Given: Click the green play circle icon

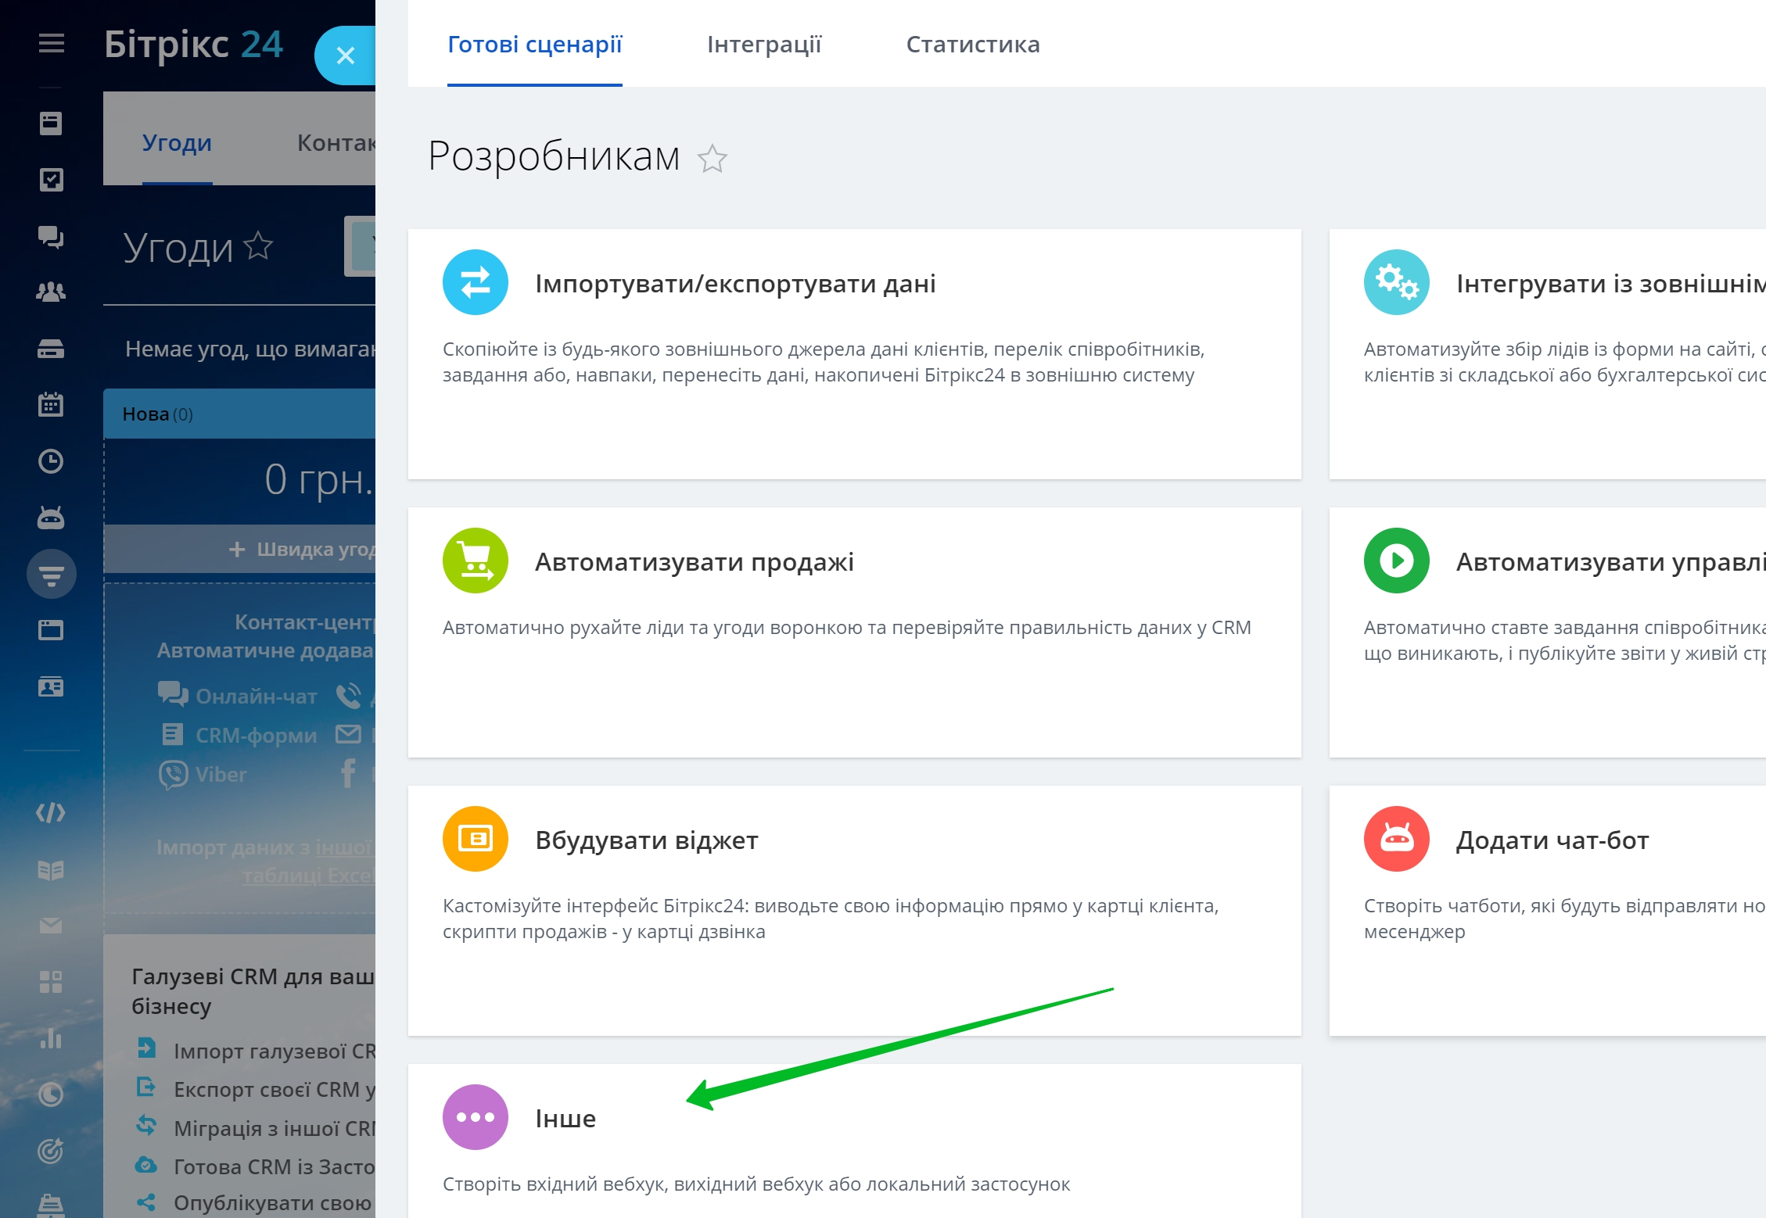Looking at the screenshot, I should 1397,561.
